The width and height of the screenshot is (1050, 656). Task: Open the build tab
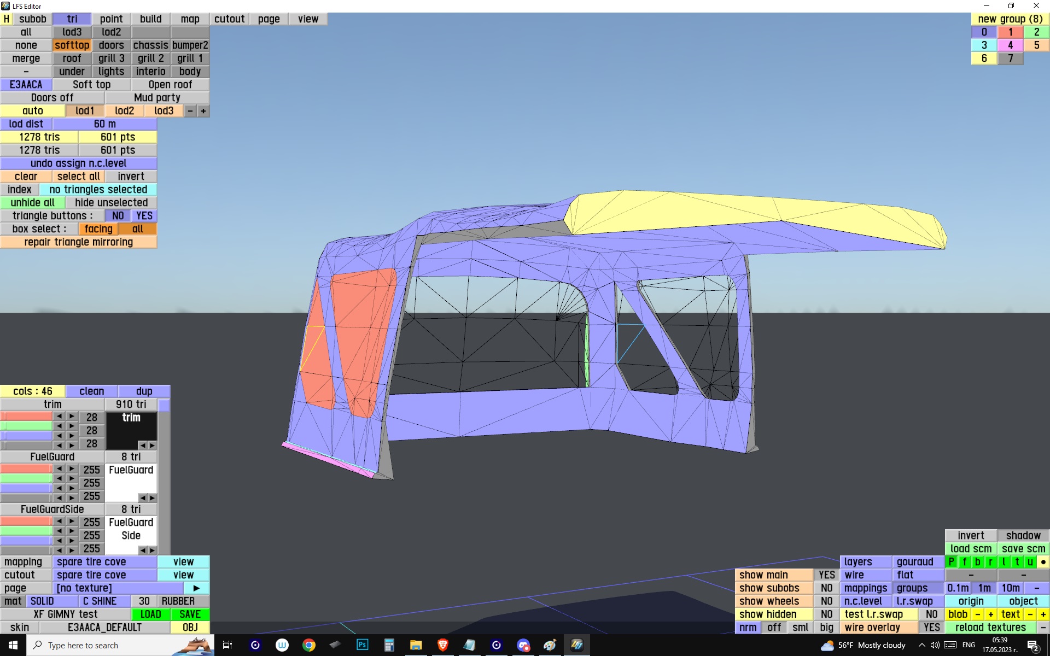click(150, 19)
